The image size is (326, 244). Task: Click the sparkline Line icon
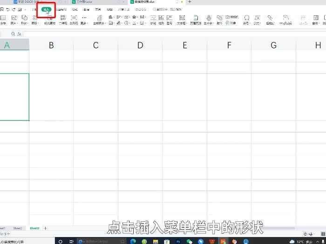pyautogui.click(x=153, y=20)
